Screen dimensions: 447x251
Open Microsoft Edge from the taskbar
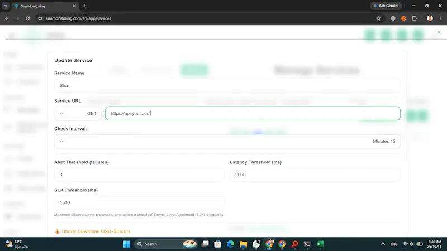[231, 244]
